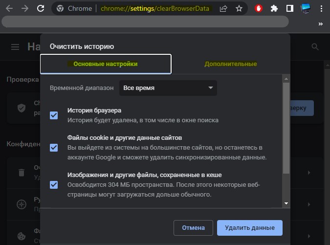Click the privacy guide compass icon
Image resolution: width=330 pixels, height=245 pixels.
(22, 204)
